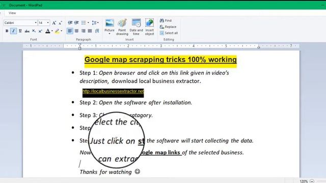This screenshot has width=326, height=183.
Task: Start a bulleted list
Action: point(84,22)
